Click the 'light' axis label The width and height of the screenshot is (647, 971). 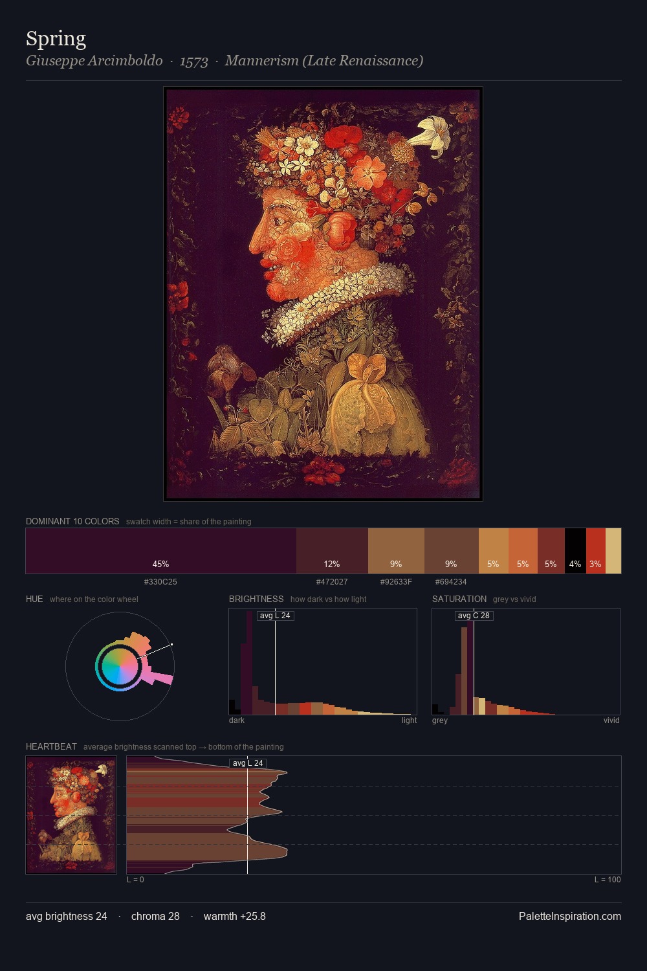point(409,720)
